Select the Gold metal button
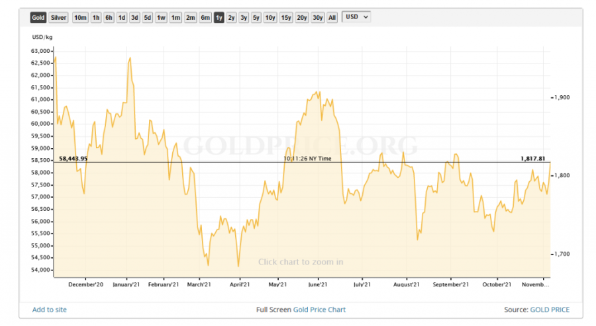This screenshot has height=326, width=596. tap(38, 17)
